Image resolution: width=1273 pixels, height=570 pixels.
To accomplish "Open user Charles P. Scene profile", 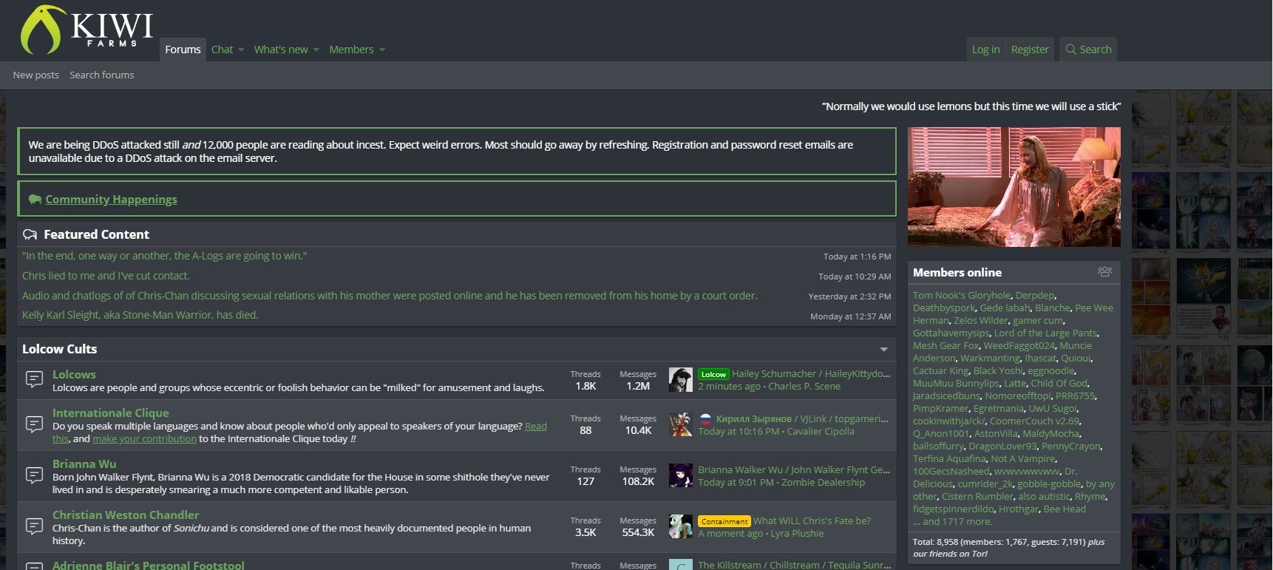I will coord(804,387).
